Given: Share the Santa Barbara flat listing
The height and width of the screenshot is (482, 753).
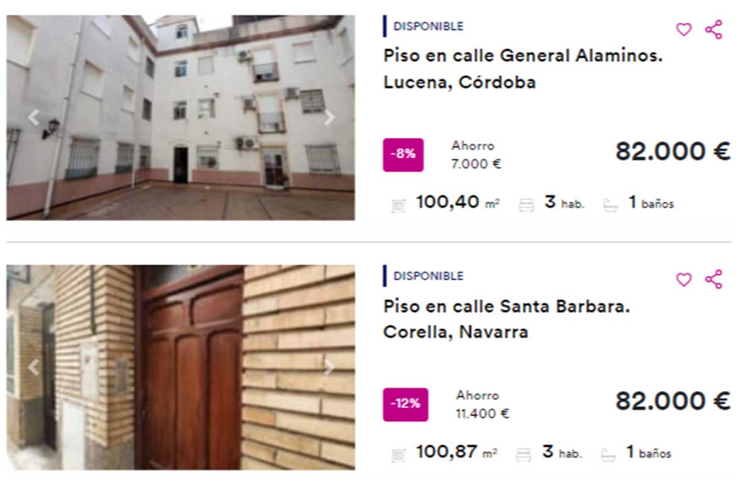Looking at the screenshot, I should tap(713, 279).
